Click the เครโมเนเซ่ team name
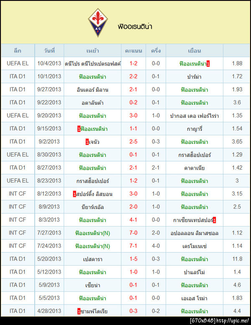Screen dimensions: 251x325 [x=194, y=246]
